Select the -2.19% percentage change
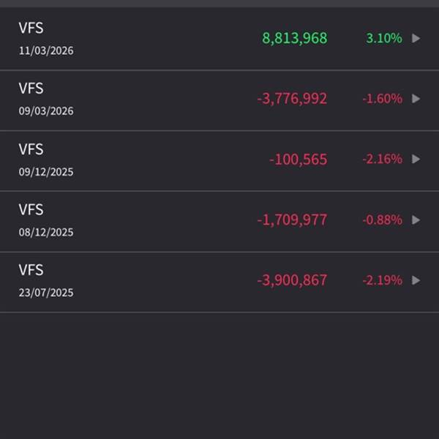Screen dimensions: 439x439 point(382,280)
